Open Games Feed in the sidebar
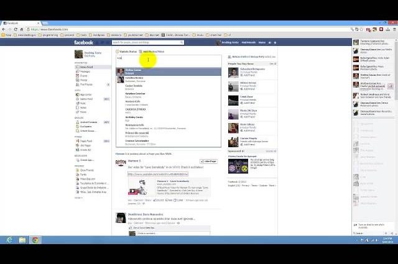 tap(86, 99)
